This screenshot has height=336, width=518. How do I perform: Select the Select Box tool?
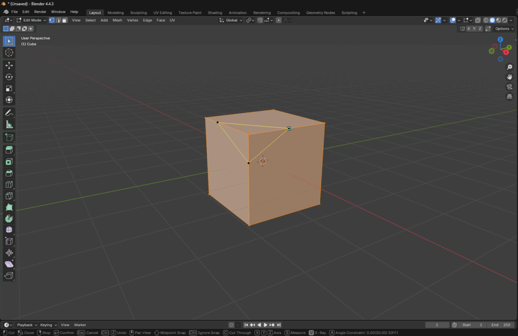[9, 41]
